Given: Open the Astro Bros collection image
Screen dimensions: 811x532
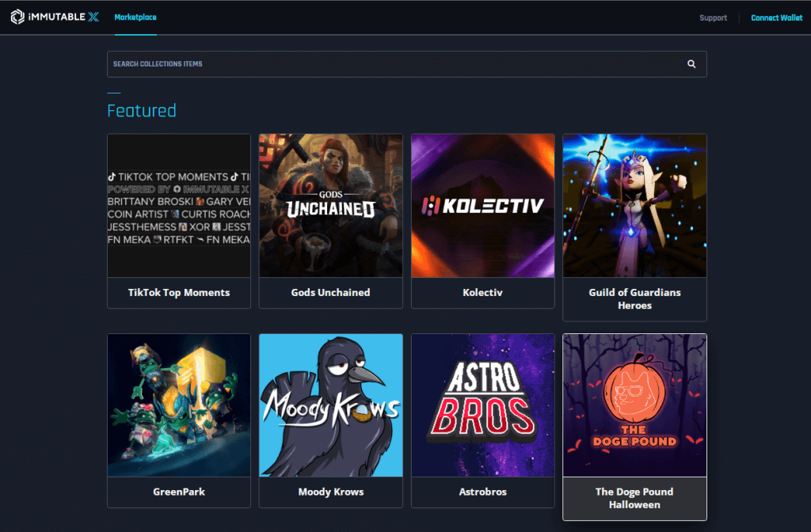Looking at the screenshot, I should (x=482, y=405).
